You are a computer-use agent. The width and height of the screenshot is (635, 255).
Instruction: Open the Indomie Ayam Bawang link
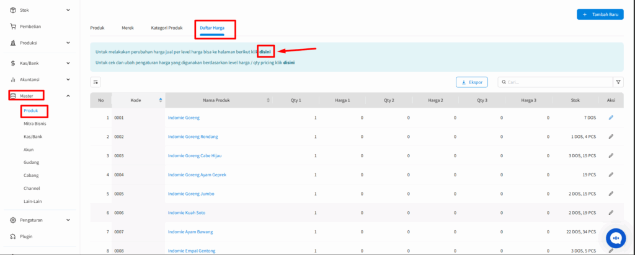click(190, 232)
